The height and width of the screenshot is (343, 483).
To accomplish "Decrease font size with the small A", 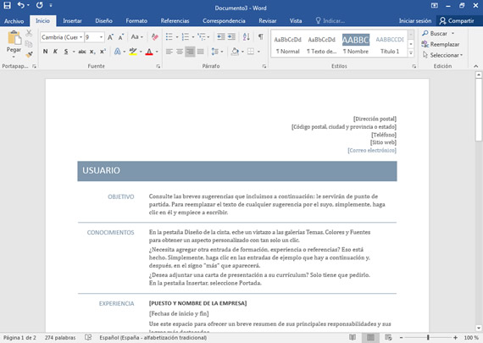I will coord(121,37).
